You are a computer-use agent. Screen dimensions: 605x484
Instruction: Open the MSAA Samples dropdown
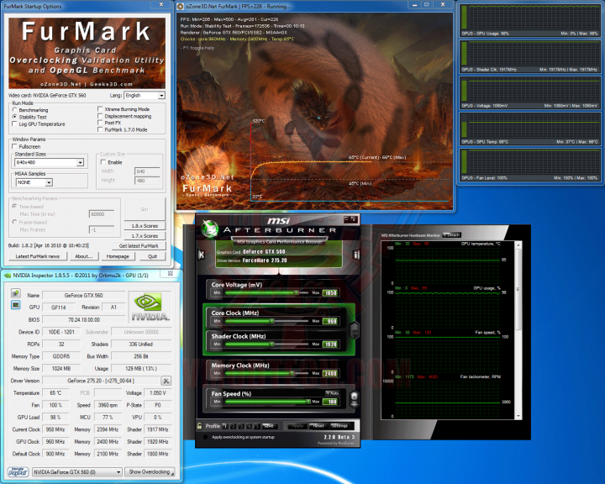(49, 182)
